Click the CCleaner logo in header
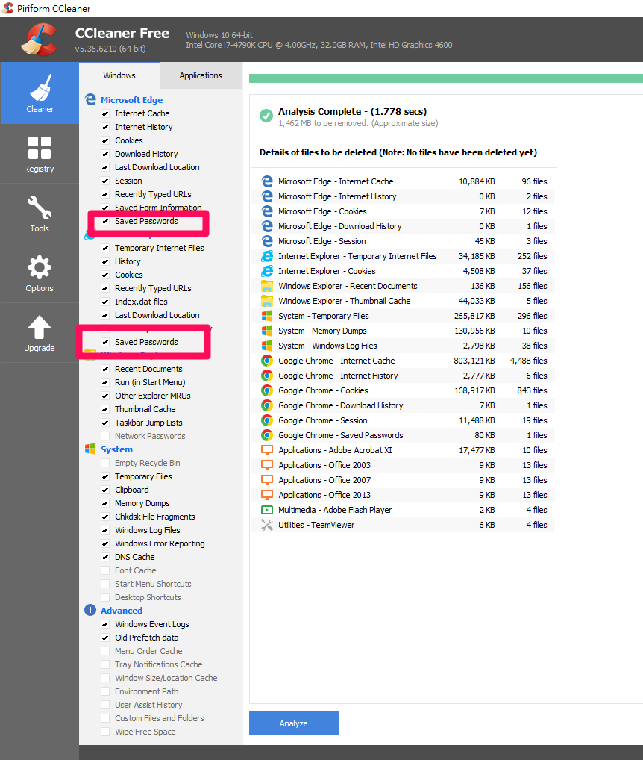 pos(39,40)
